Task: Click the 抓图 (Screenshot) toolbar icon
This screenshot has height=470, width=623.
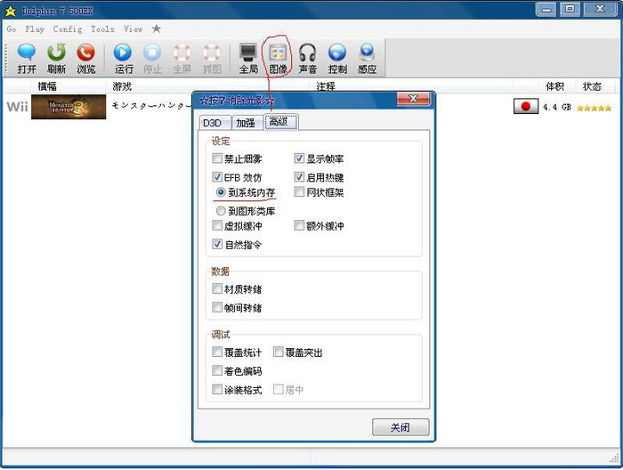Action: [212, 59]
